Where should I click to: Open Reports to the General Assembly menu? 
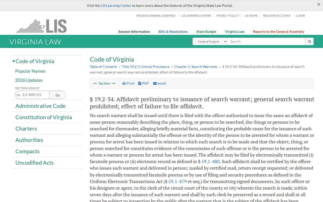(279, 32)
